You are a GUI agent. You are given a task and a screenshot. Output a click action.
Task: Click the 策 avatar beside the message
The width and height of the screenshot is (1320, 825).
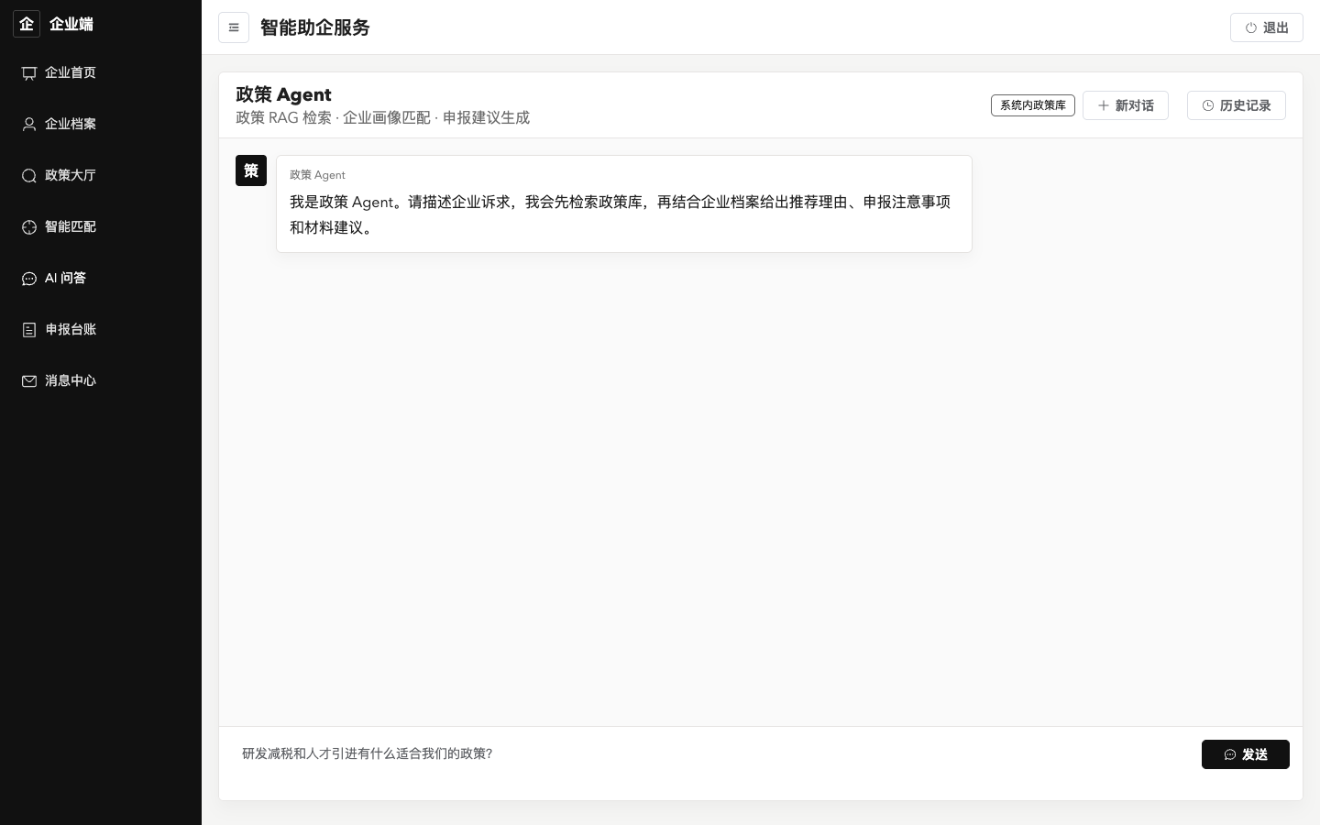[251, 170]
